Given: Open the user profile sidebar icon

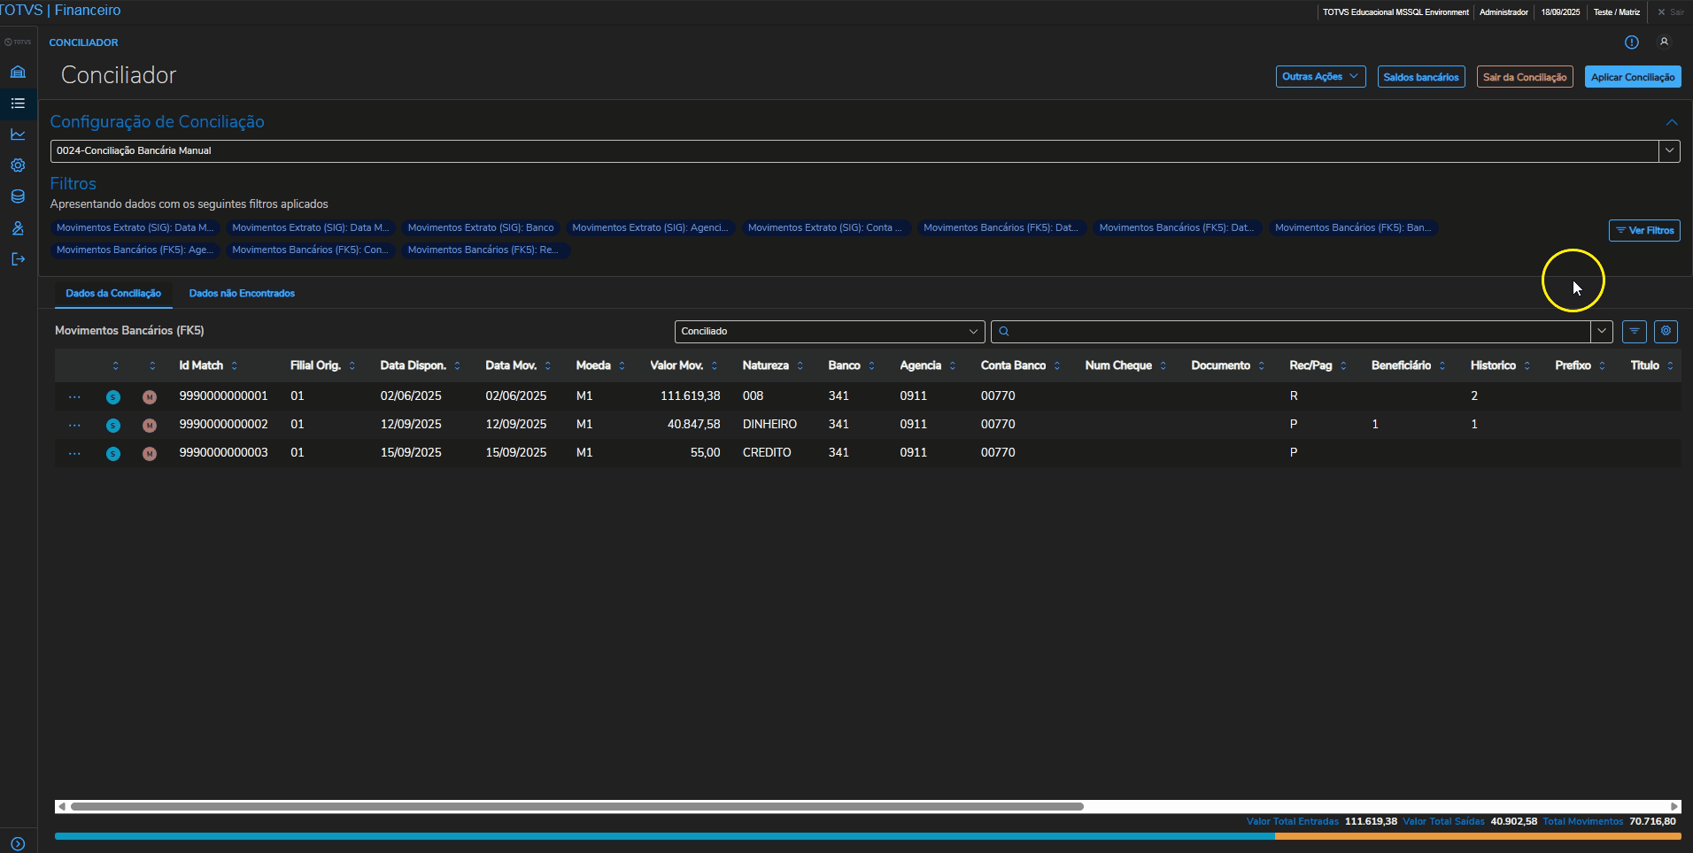Looking at the screenshot, I should [x=18, y=228].
